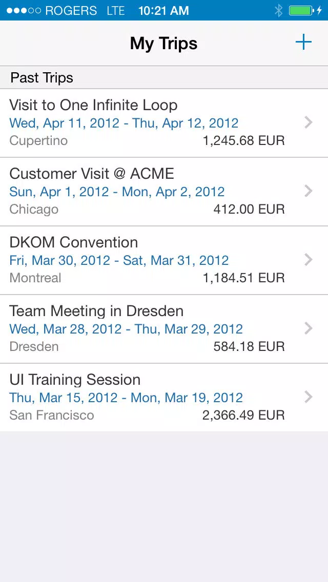
Task: Tap the Mar 30 – Mar 31 date range
Action: [x=119, y=260]
